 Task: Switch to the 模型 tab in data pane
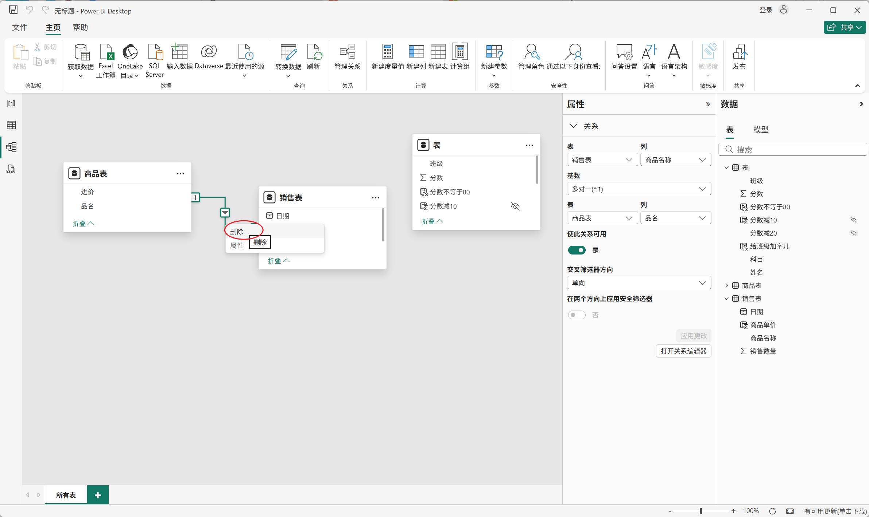[x=761, y=130]
